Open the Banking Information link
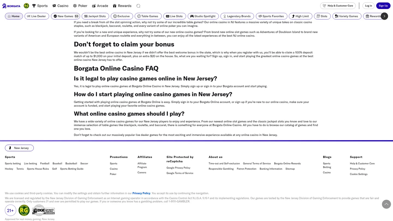 271,169
